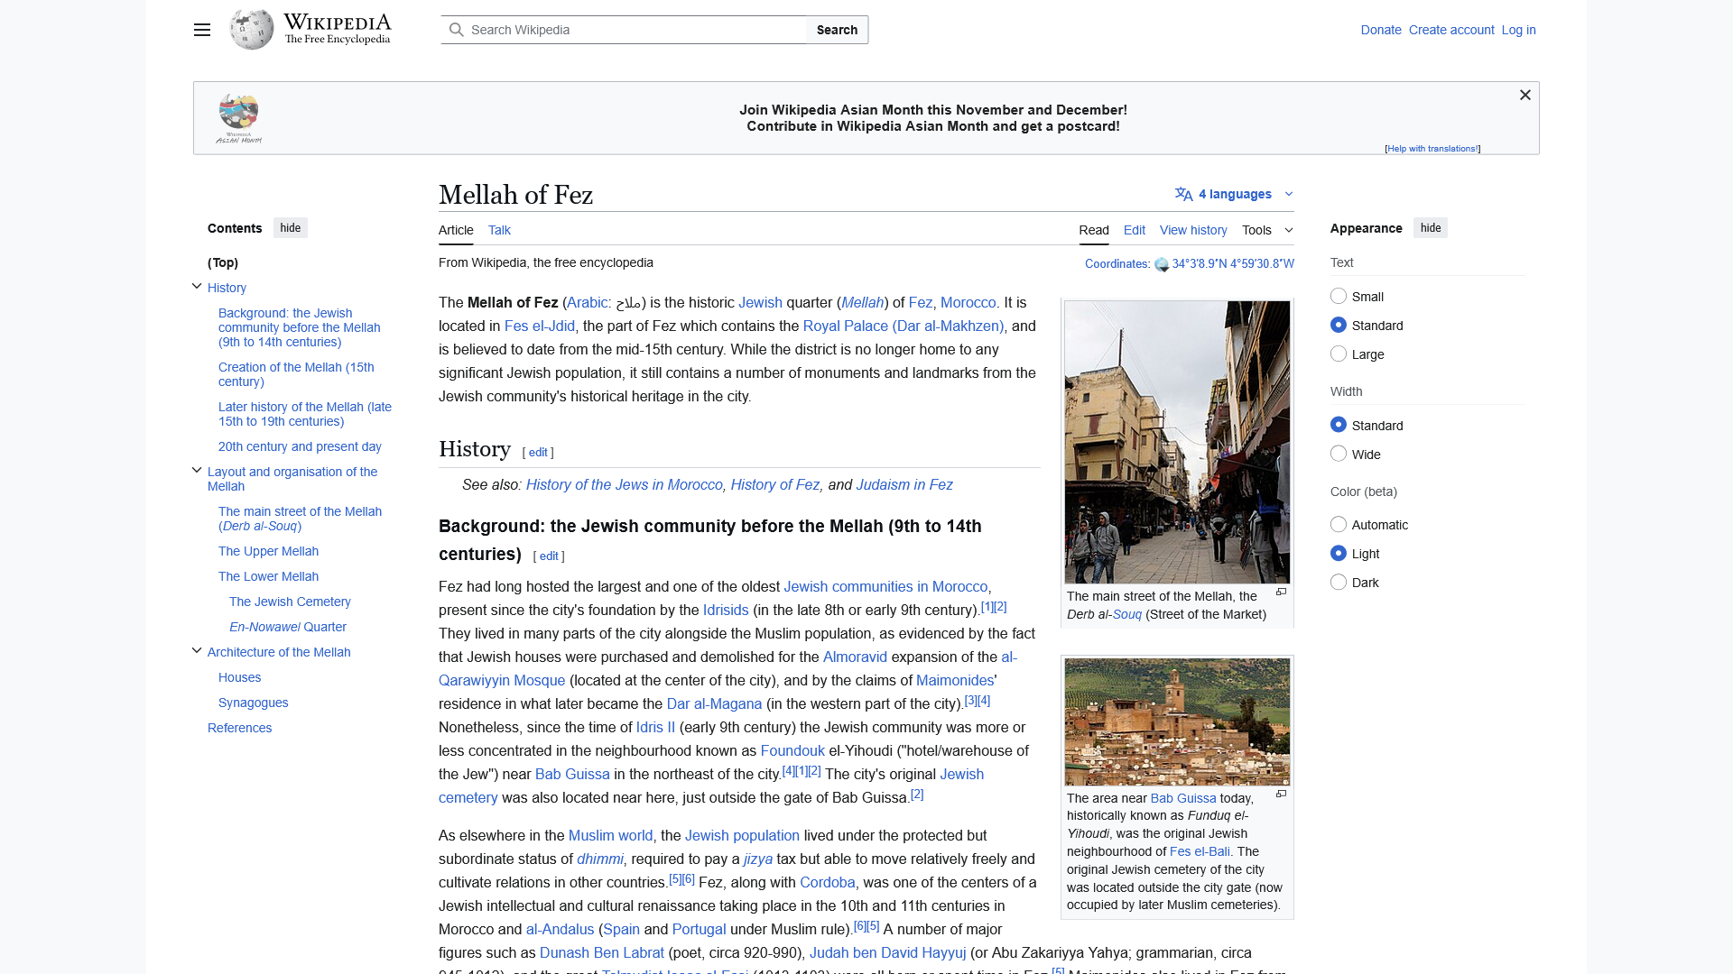The width and height of the screenshot is (1733, 974).
Task: Collapse the History contents section
Action: coord(197,286)
